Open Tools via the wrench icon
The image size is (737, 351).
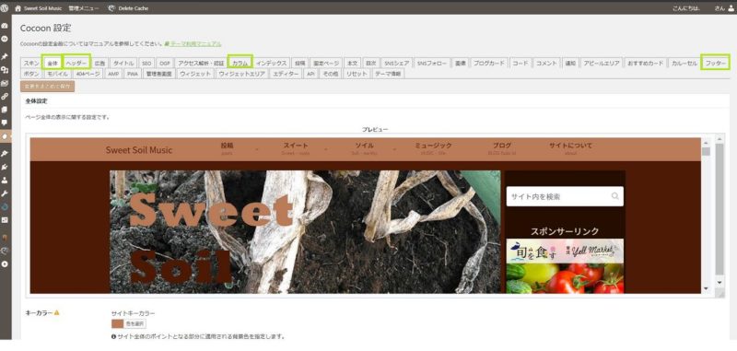[5, 193]
